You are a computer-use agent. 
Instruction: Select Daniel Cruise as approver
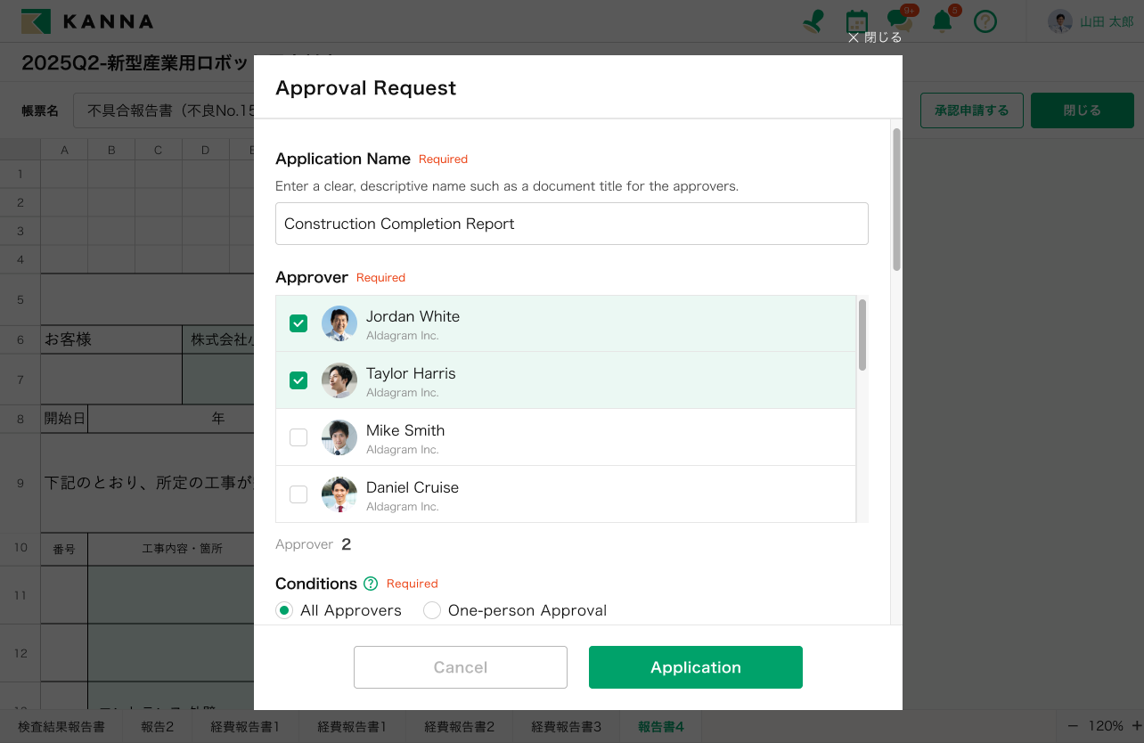pyautogui.click(x=298, y=494)
